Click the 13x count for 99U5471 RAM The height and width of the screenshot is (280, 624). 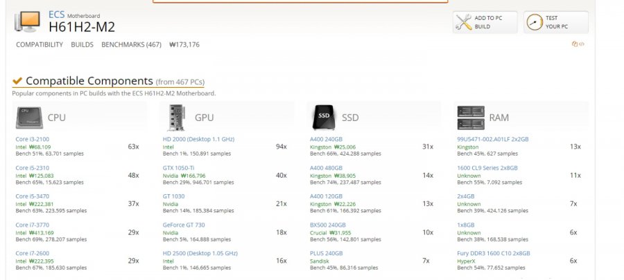tap(575, 147)
